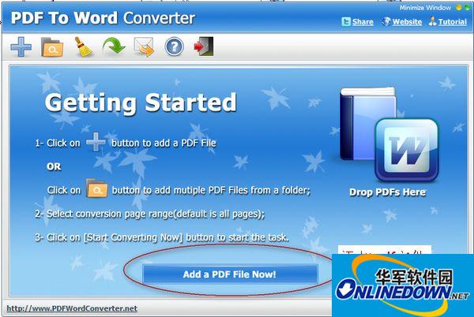Screen dimensions: 474x317
Task: Click the green arrow convert icon
Action: [x=113, y=47]
